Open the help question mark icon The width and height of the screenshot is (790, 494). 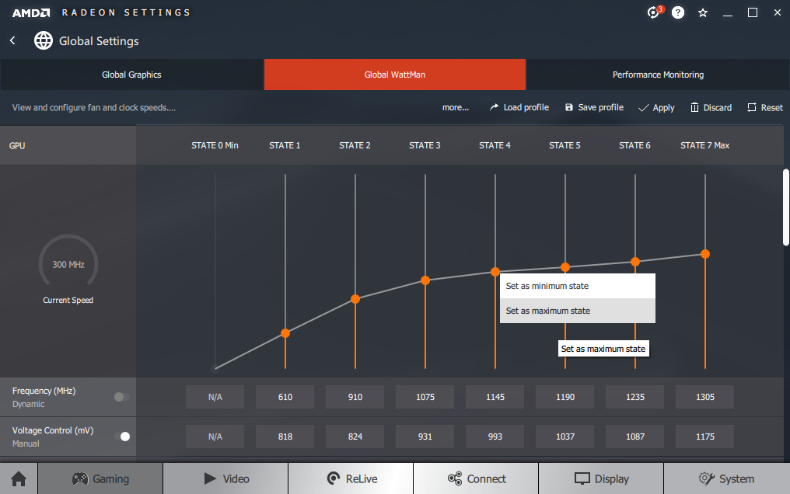678,12
